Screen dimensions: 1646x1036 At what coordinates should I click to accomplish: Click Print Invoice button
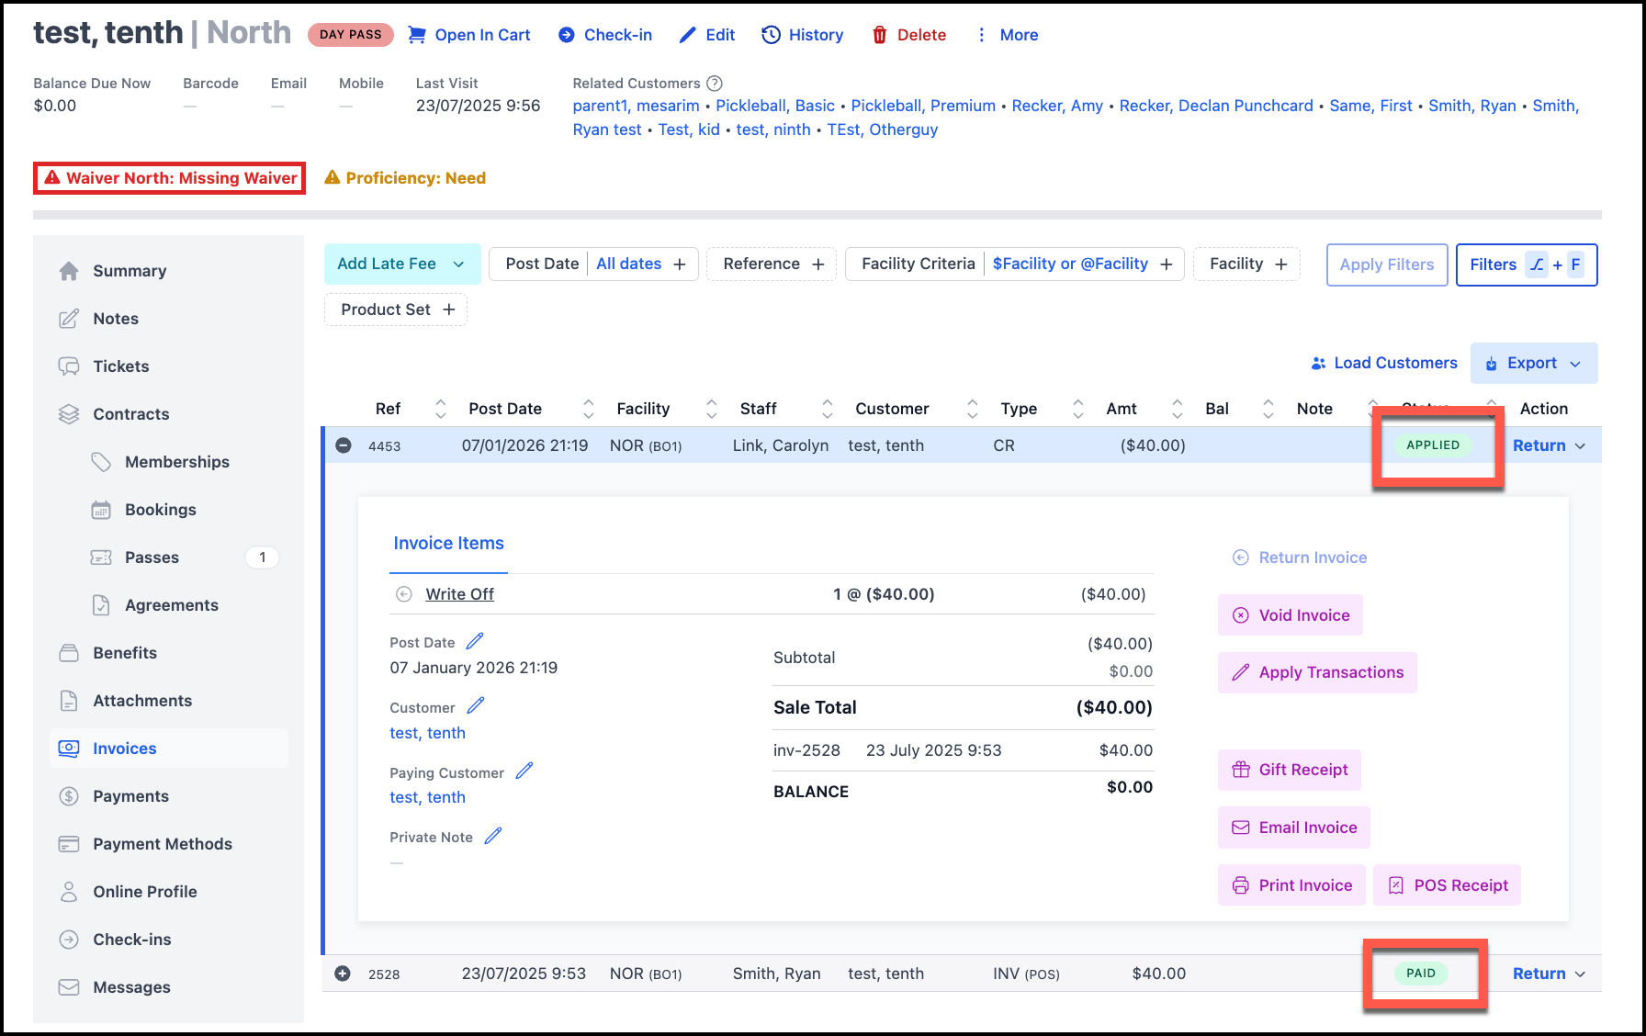(x=1291, y=885)
